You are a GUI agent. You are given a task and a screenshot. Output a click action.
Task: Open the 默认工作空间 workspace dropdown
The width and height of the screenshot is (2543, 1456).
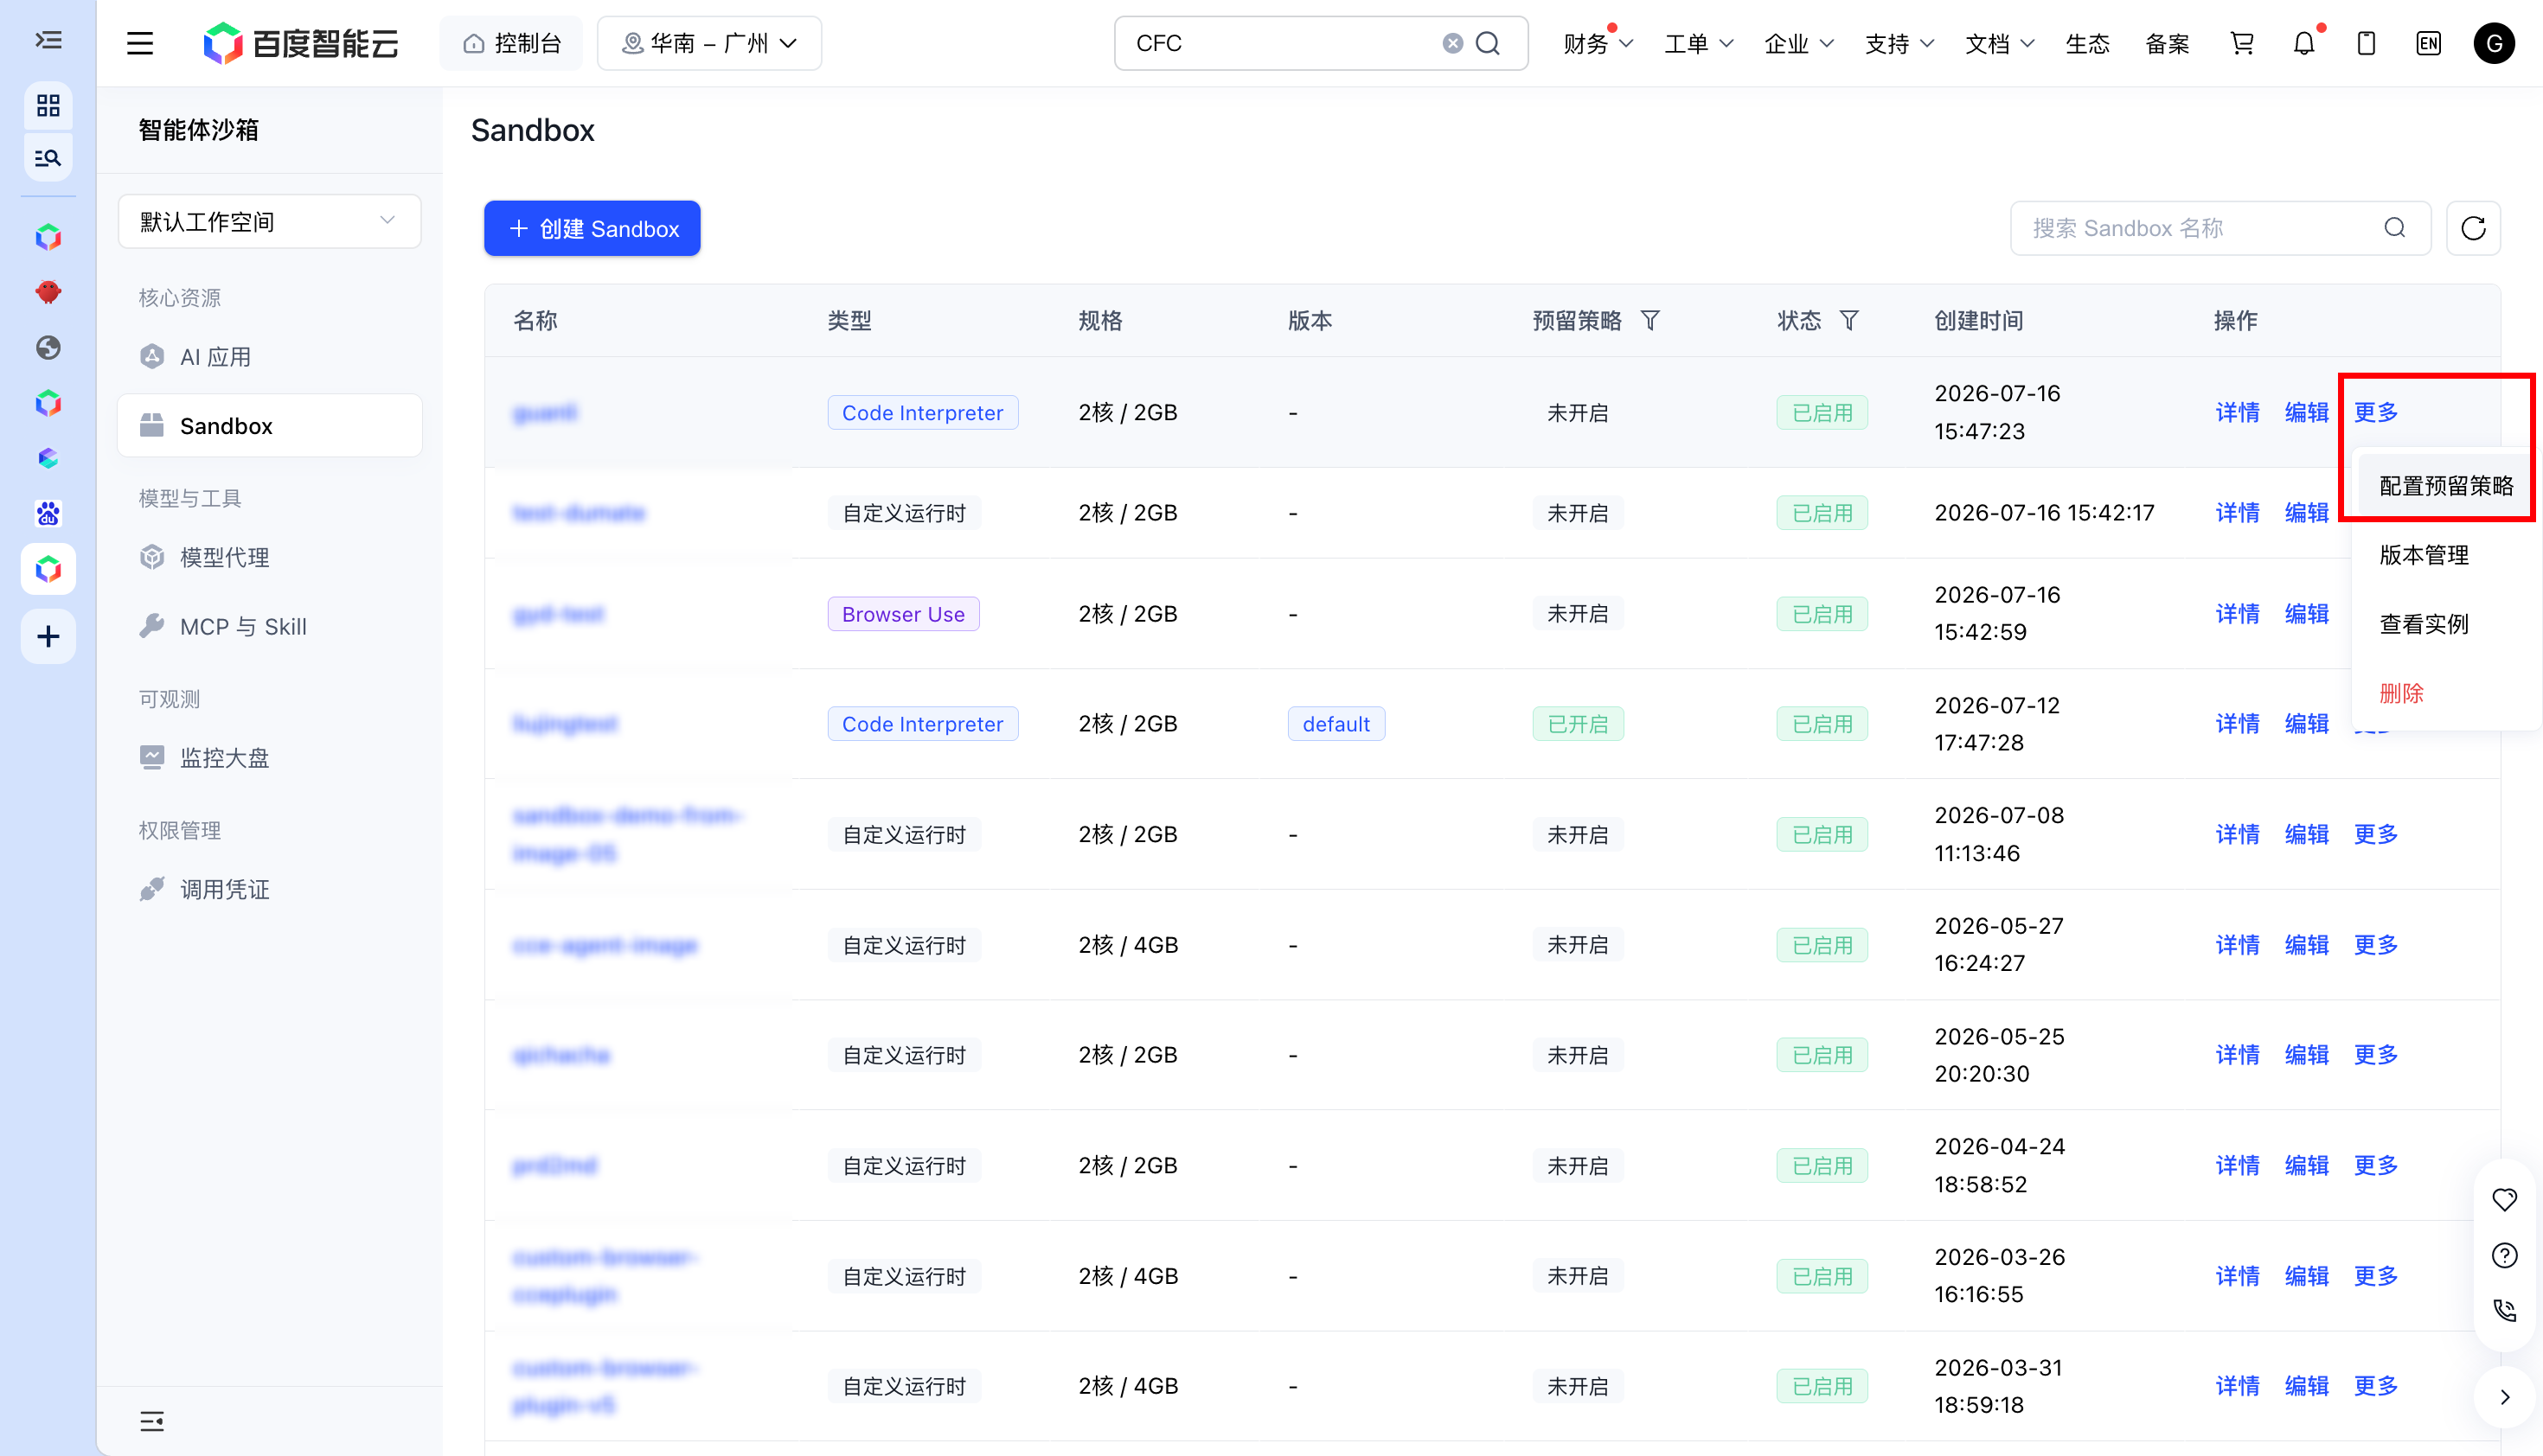[x=269, y=221]
